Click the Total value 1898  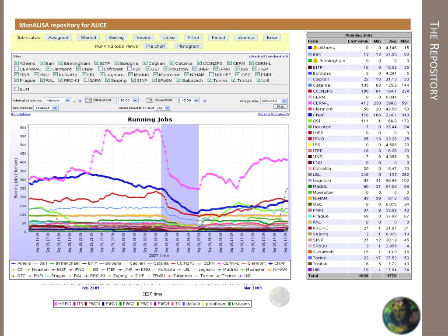point(363,276)
